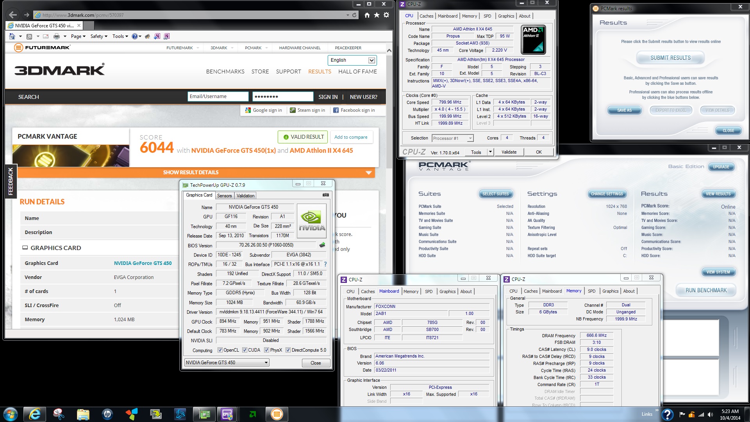Open the Windows Start orb
The height and width of the screenshot is (422, 750).
click(11, 414)
